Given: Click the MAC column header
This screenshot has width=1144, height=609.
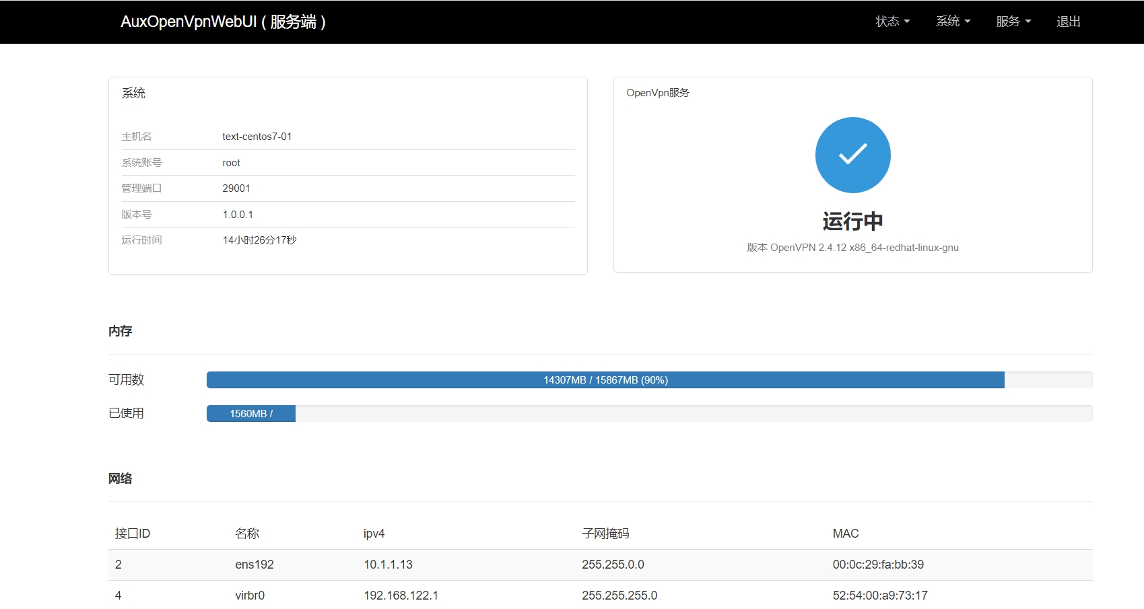Looking at the screenshot, I should tap(844, 533).
